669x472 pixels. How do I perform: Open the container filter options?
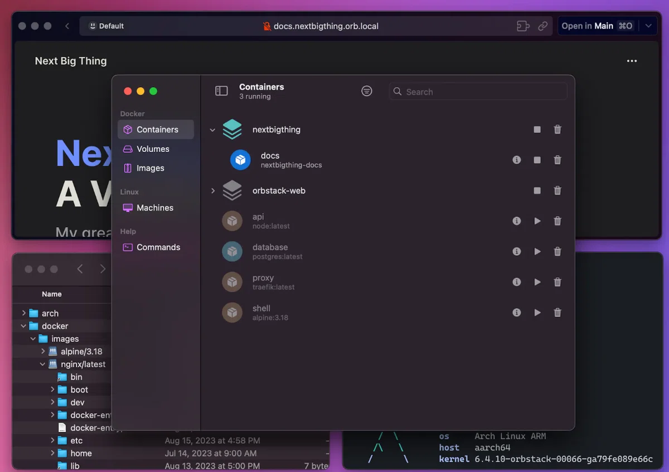click(x=366, y=91)
